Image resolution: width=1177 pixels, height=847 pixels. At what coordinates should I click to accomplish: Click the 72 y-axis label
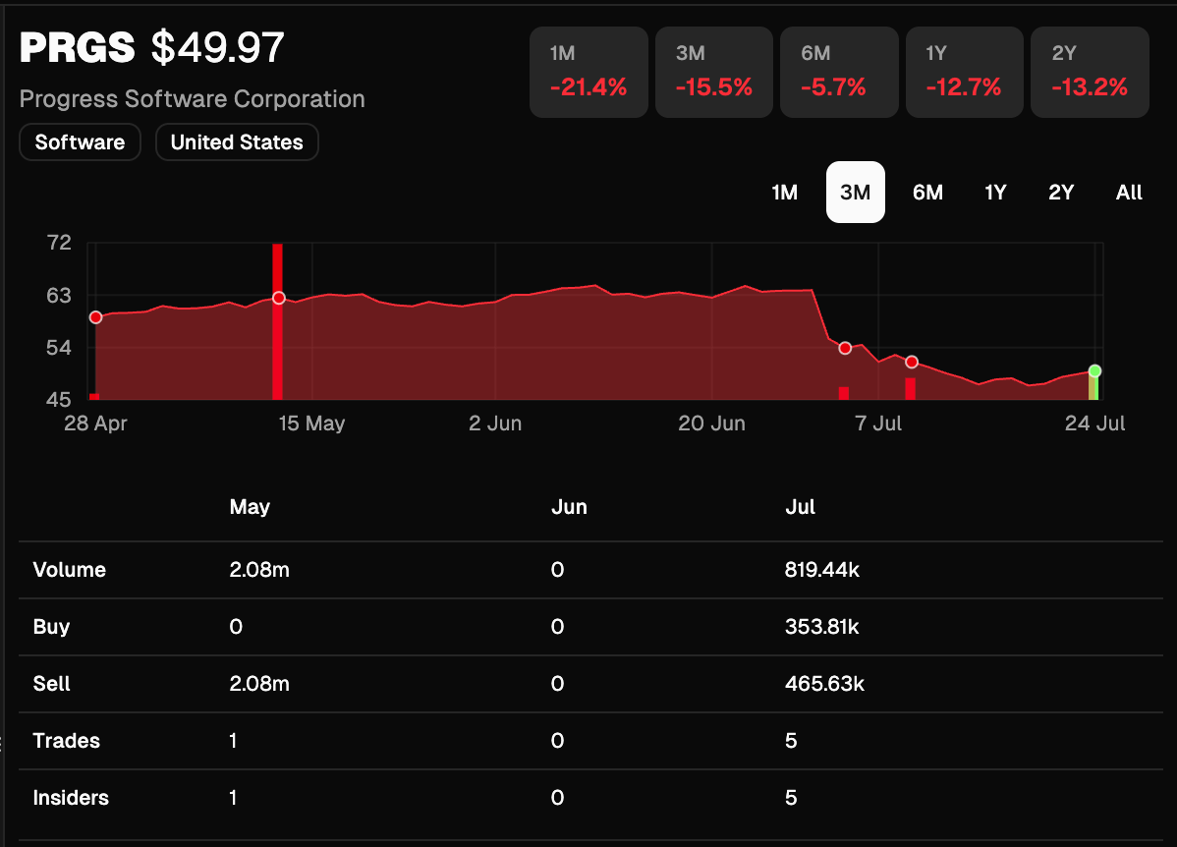(59, 243)
